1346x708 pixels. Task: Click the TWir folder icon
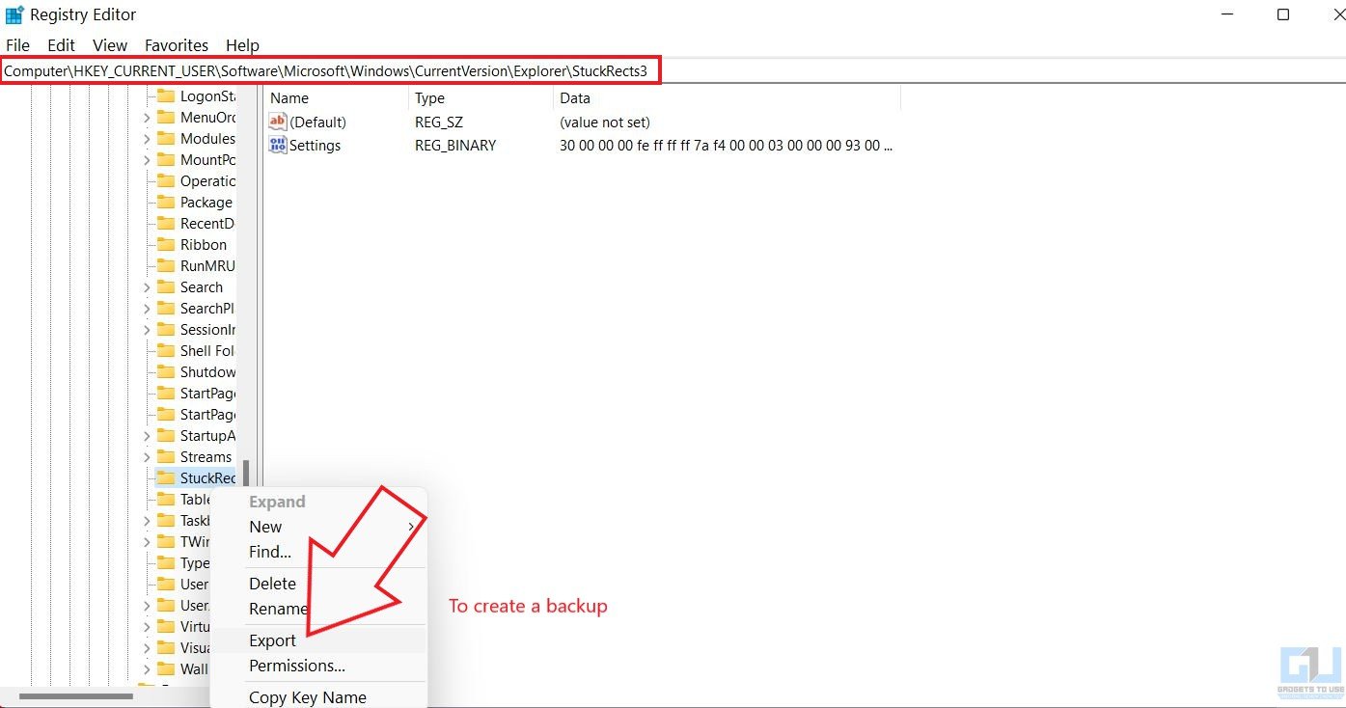point(166,542)
